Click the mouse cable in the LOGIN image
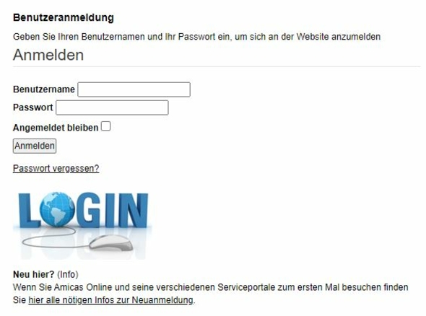426x316 pixels. [51, 238]
